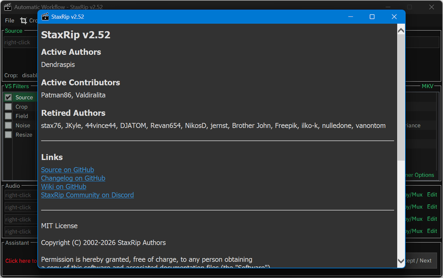Uncheck the Source filter checkbox
The image size is (443, 278).
pos(8,97)
